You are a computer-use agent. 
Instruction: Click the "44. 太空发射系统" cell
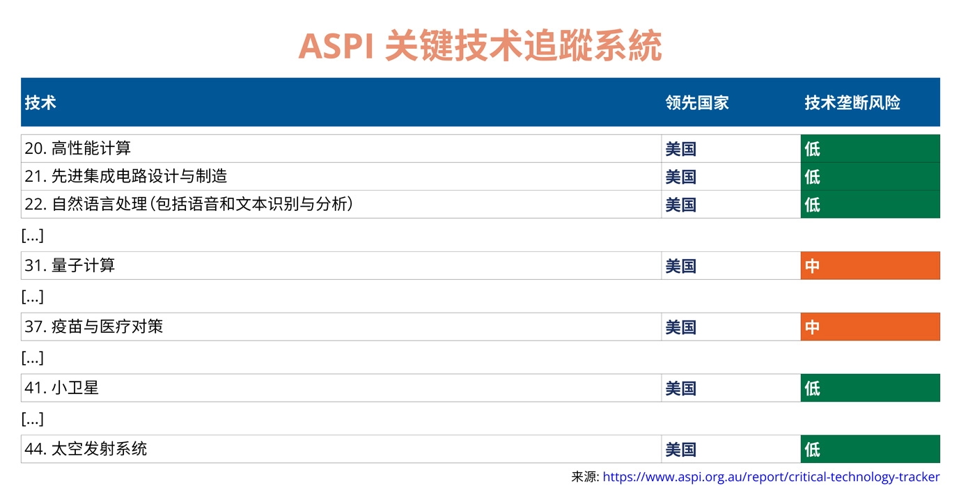click(86, 449)
